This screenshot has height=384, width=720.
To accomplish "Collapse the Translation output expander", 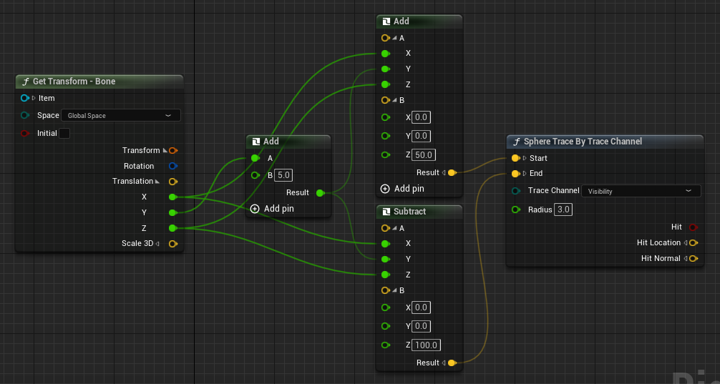I will coord(157,182).
